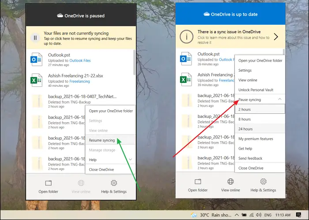Click the Excel file icon in paused window

point(37,80)
